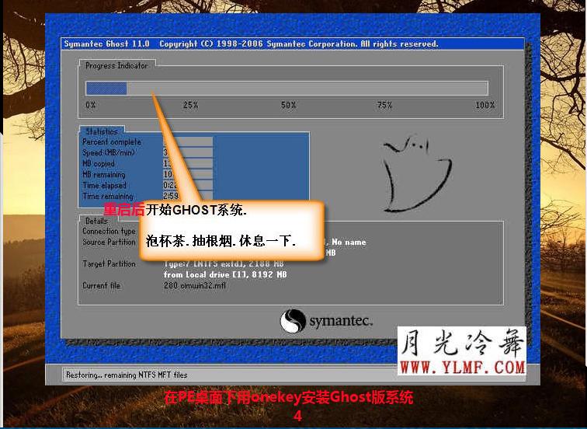Click the 'Target Partition' label
Image resolution: width=587 pixels, height=429 pixels.
point(109,263)
